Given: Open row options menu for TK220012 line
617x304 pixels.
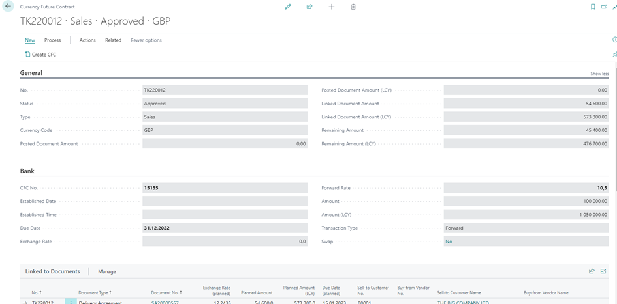Looking at the screenshot, I should (71, 302).
